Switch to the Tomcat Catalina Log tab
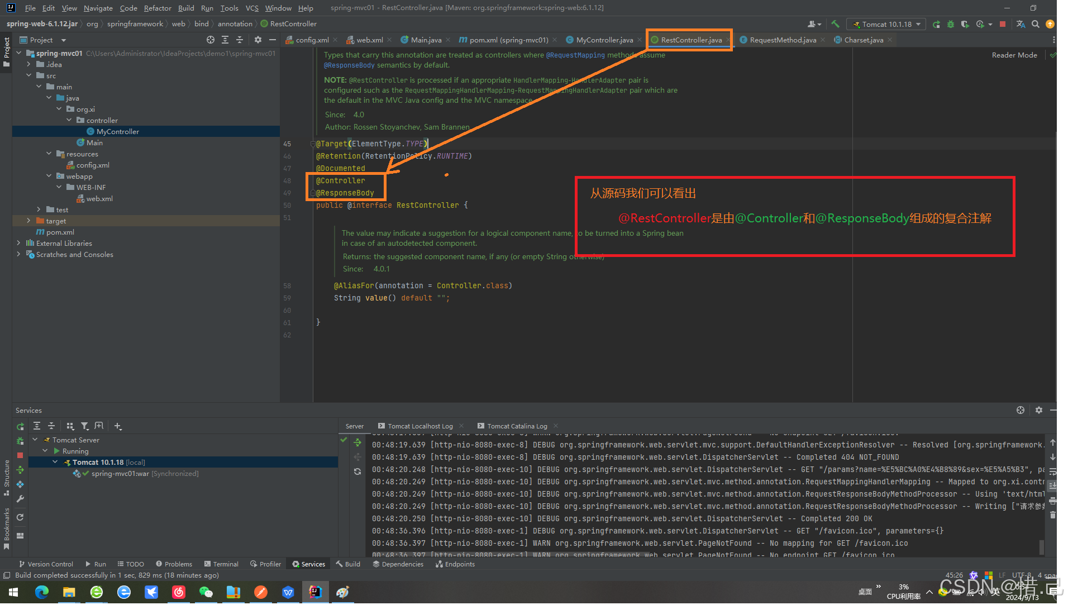This screenshot has height=605, width=1068. pos(517,427)
